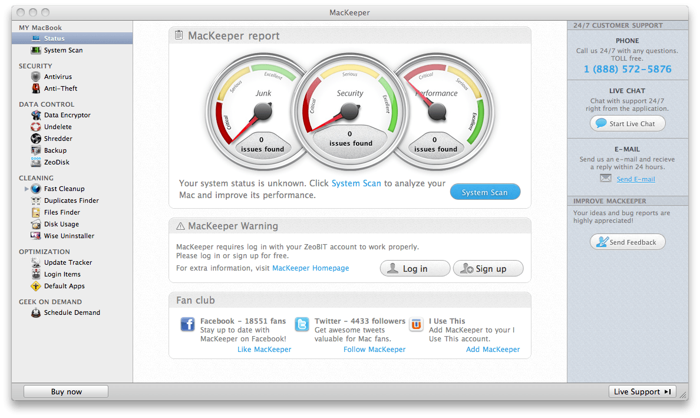Start a live chat with support

[628, 124]
